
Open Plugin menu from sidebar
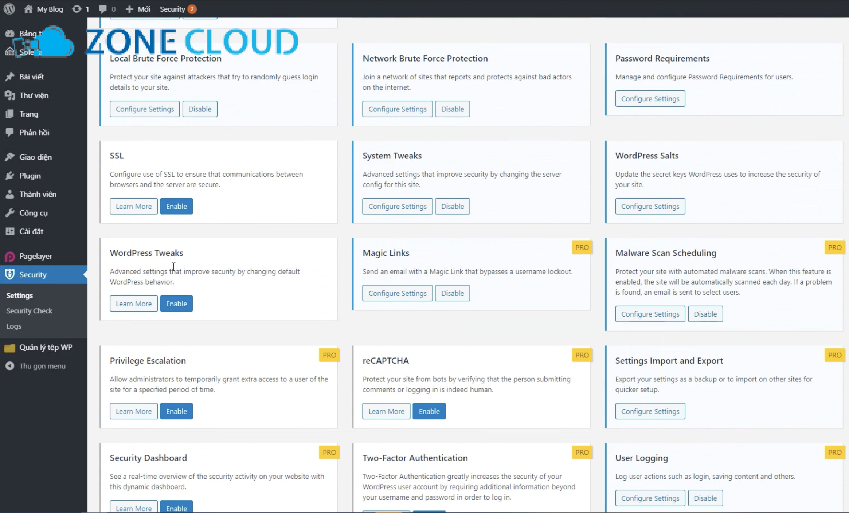coord(30,176)
